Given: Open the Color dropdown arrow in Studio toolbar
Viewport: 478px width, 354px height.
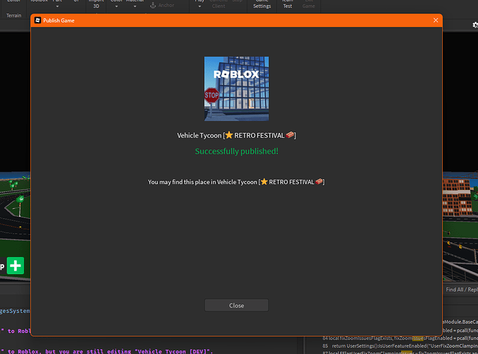Looking at the screenshot, I should (116, 6).
